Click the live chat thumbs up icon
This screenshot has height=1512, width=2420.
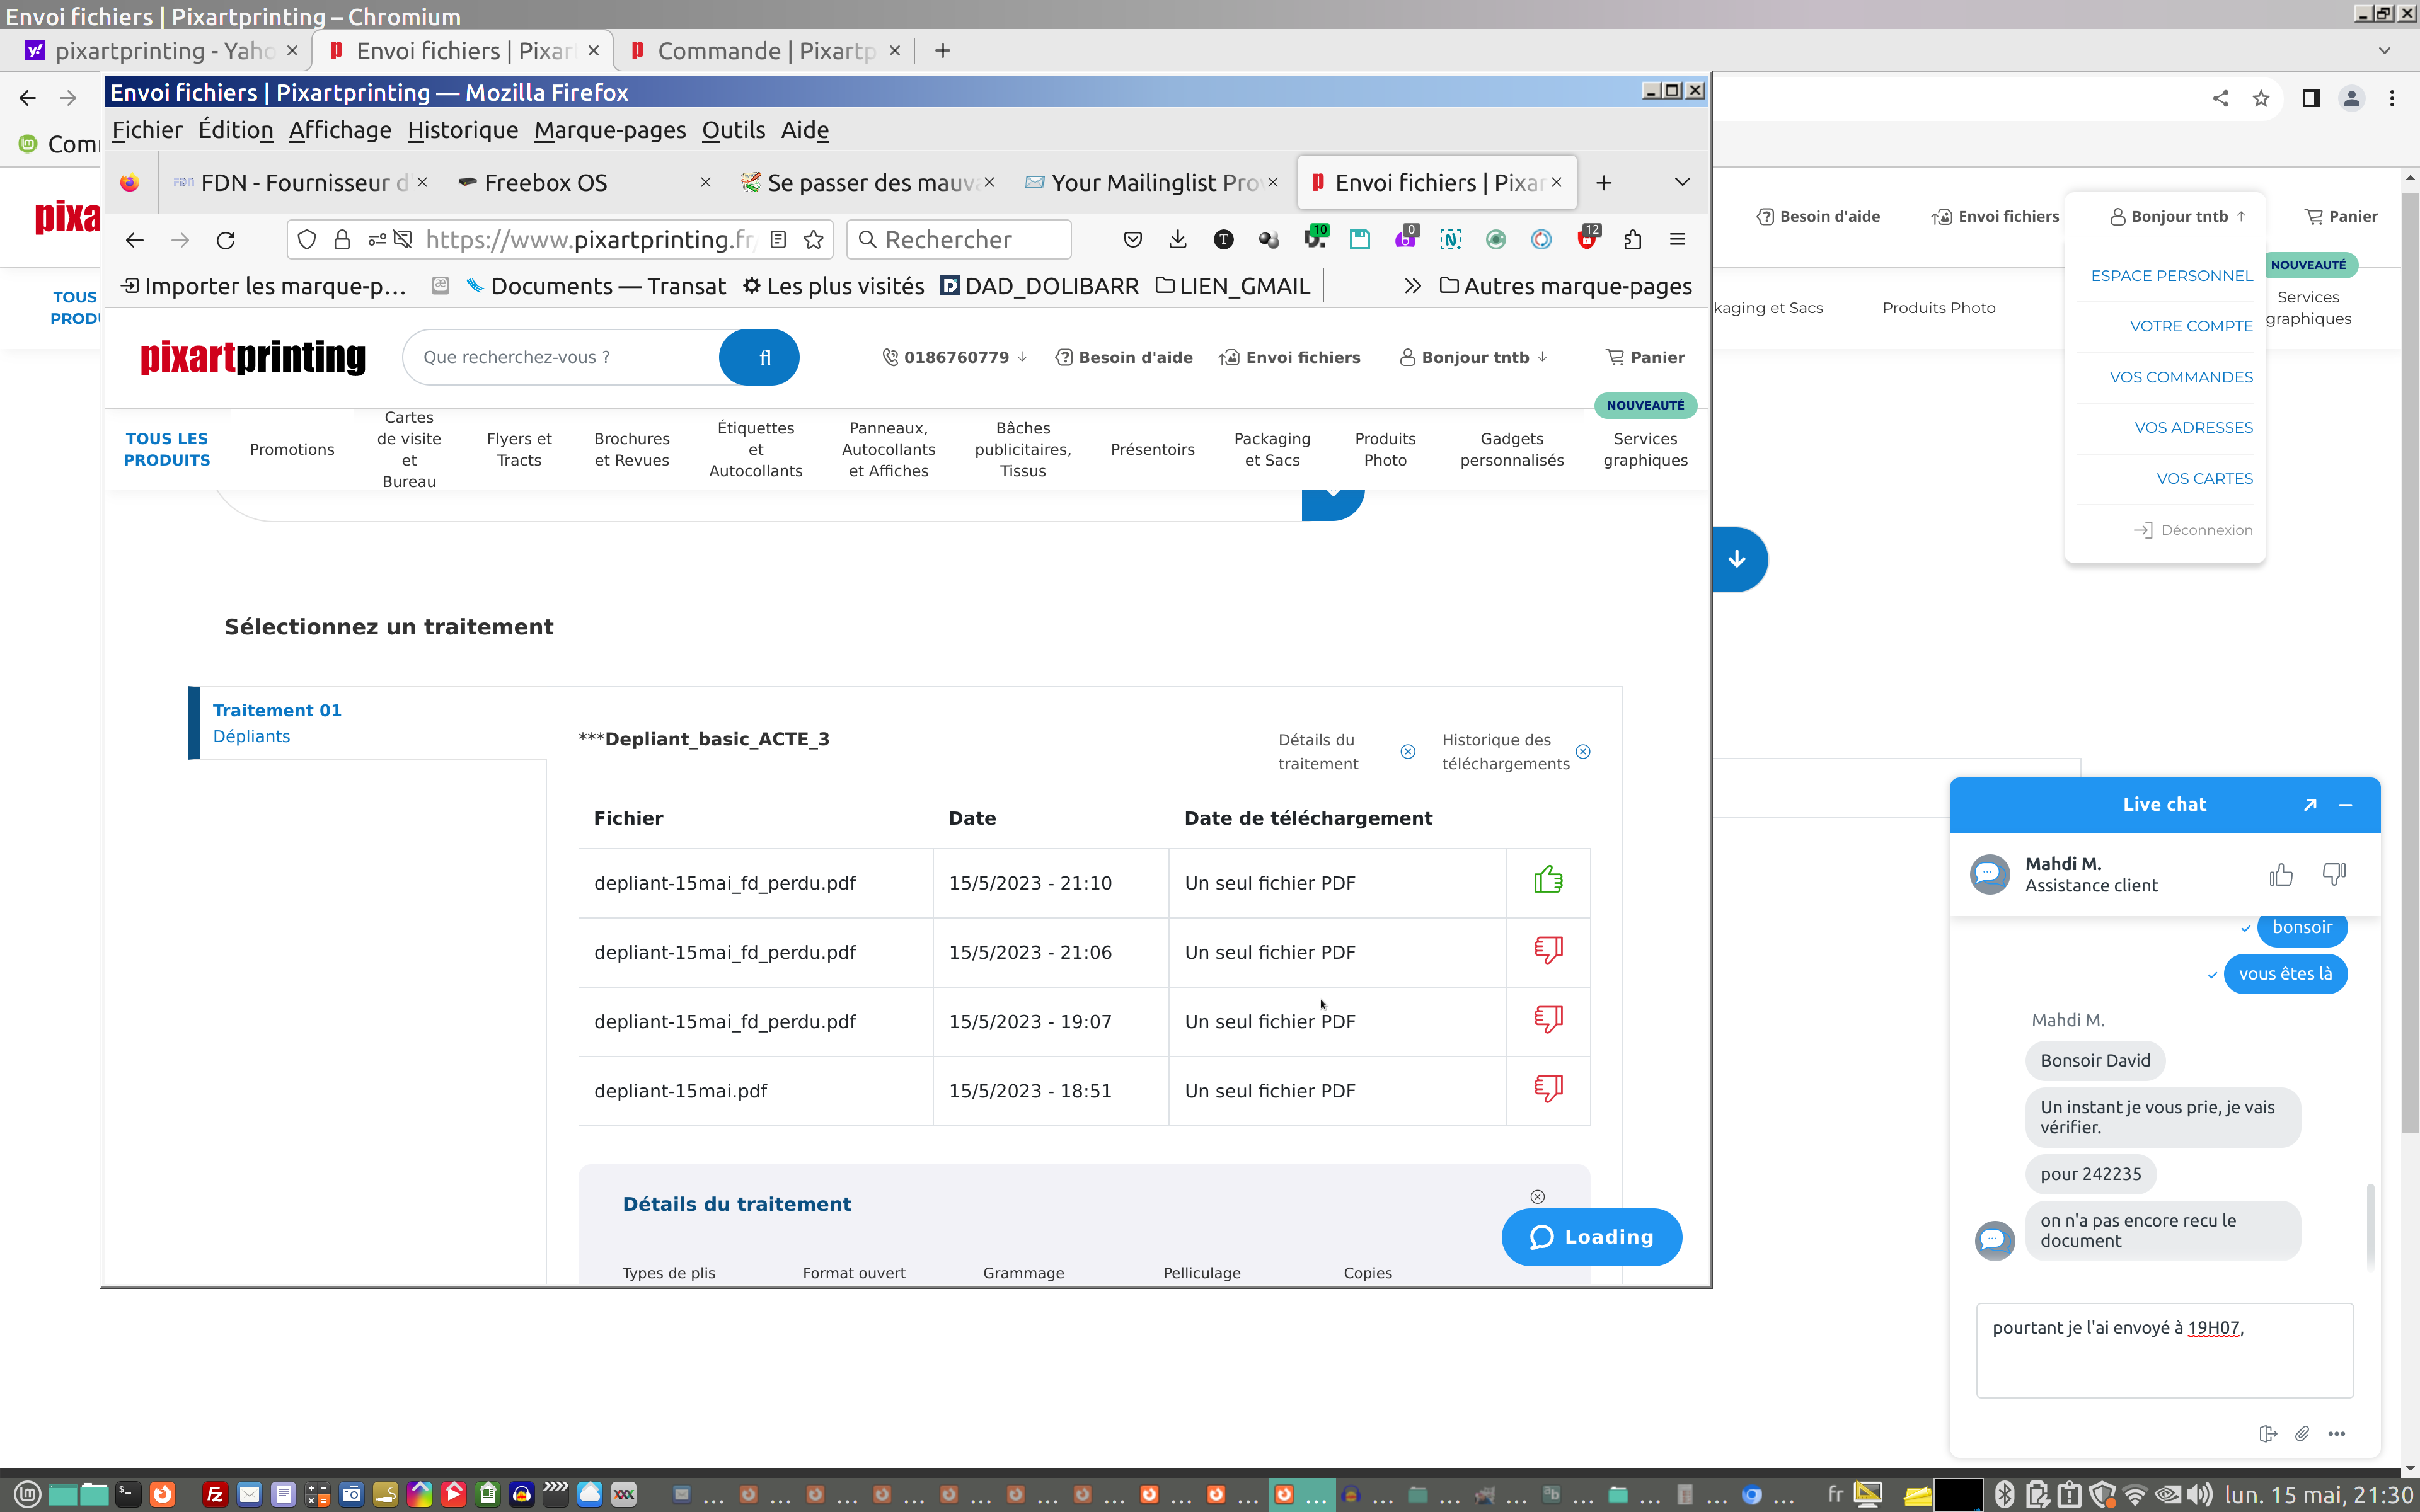tap(2280, 875)
